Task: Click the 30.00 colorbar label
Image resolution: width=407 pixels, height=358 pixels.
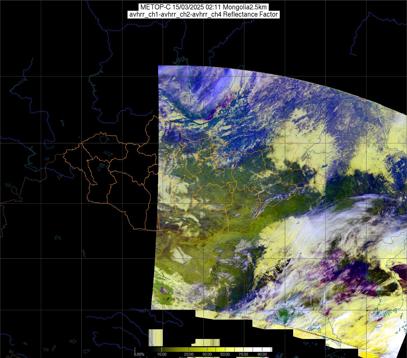Action: [x=207, y=354]
